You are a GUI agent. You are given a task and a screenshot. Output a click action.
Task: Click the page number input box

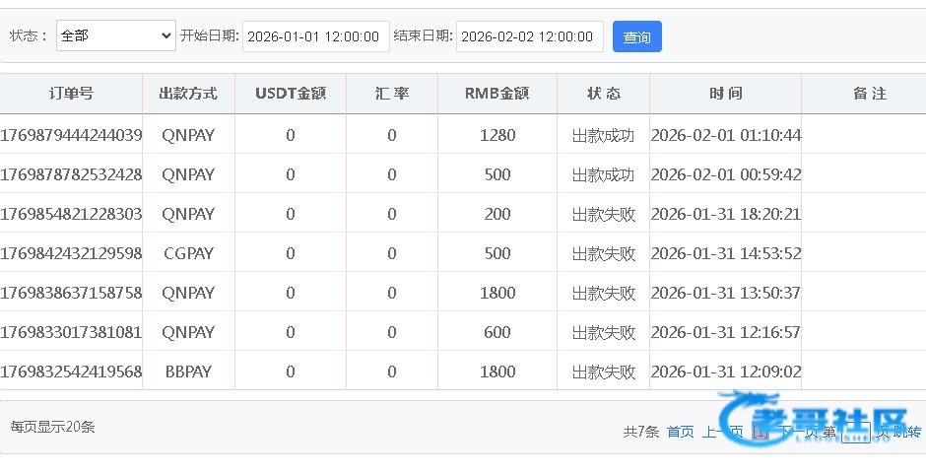click(x=855, y=432)
